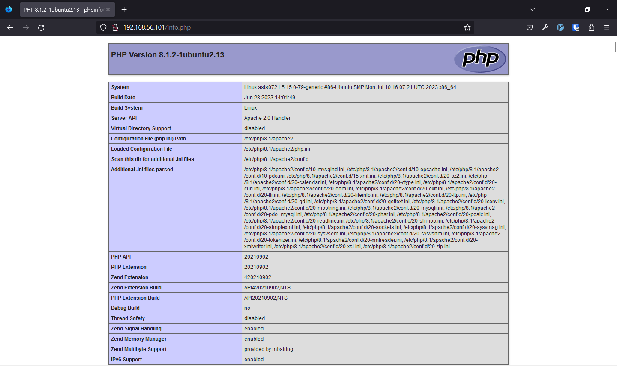The image size is (617, 366).
Task: View tracking protection shield info
Action: pyautogui.click(x=103, y=27)
